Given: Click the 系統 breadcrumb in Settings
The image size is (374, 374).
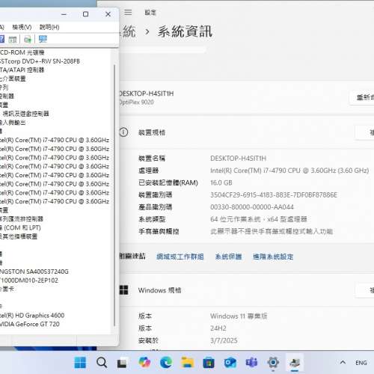Looking at the screenshot, I should tap(128, 31).
